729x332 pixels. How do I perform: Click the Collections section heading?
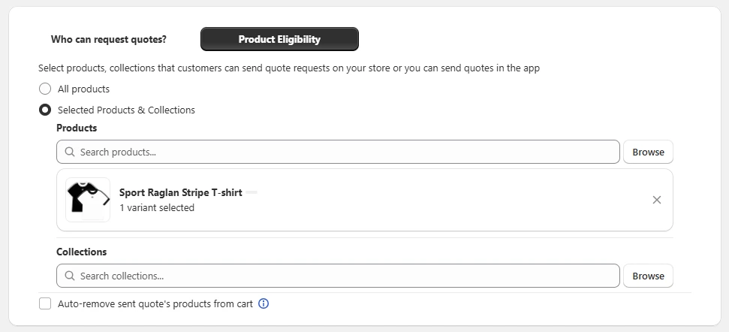[x=81, y=252]
